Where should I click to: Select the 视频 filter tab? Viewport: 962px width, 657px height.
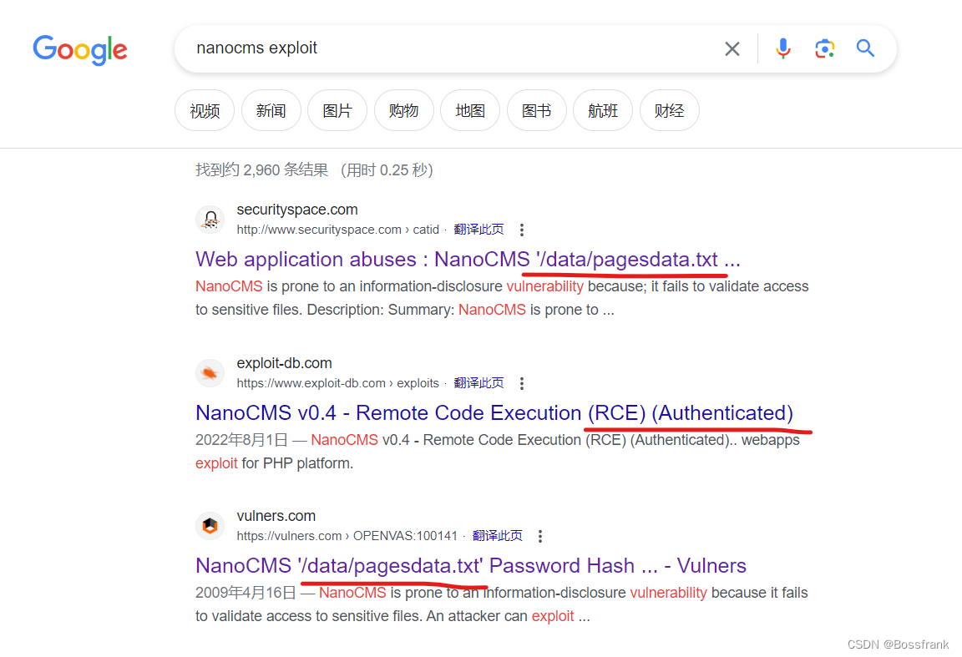coord(205,110)
